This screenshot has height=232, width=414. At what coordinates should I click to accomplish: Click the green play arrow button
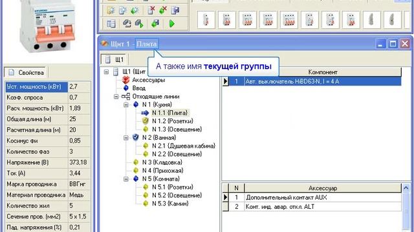(172, 24)
